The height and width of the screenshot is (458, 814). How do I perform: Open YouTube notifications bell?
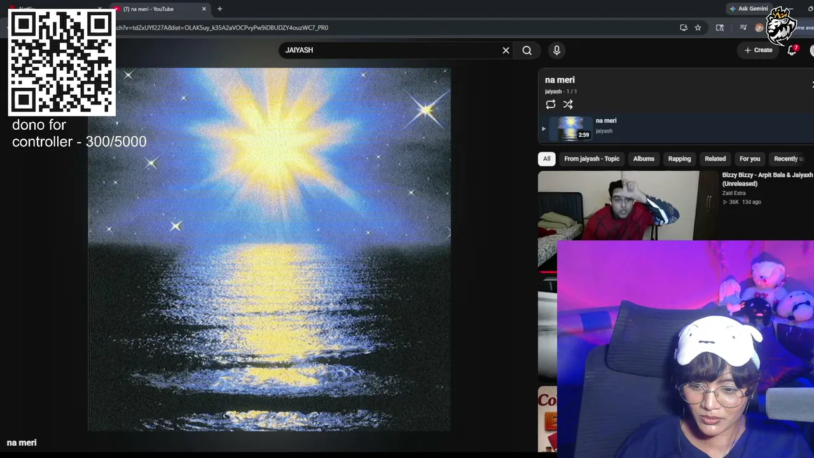tap(792, 50)
